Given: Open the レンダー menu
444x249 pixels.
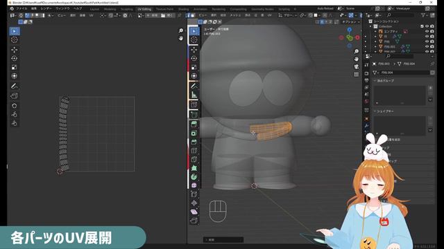Looking at the screenshot, I should 46,9.
